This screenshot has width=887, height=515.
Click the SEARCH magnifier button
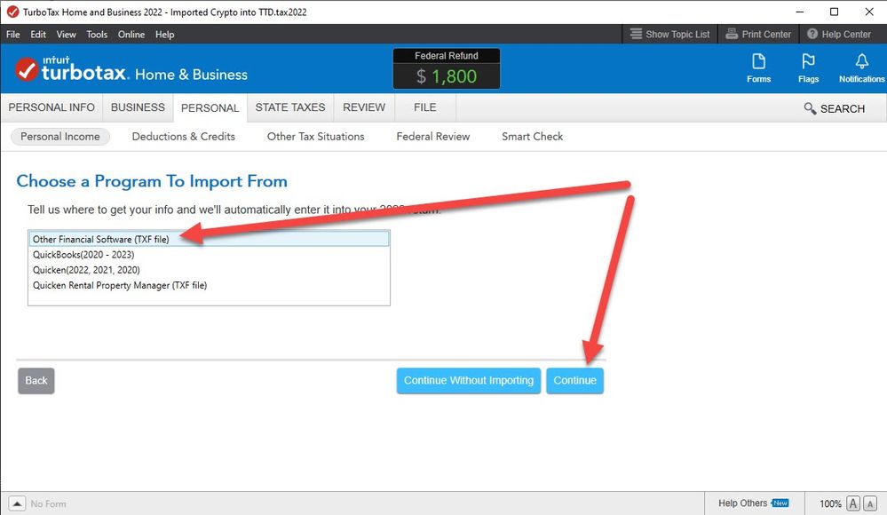(834, 108)
